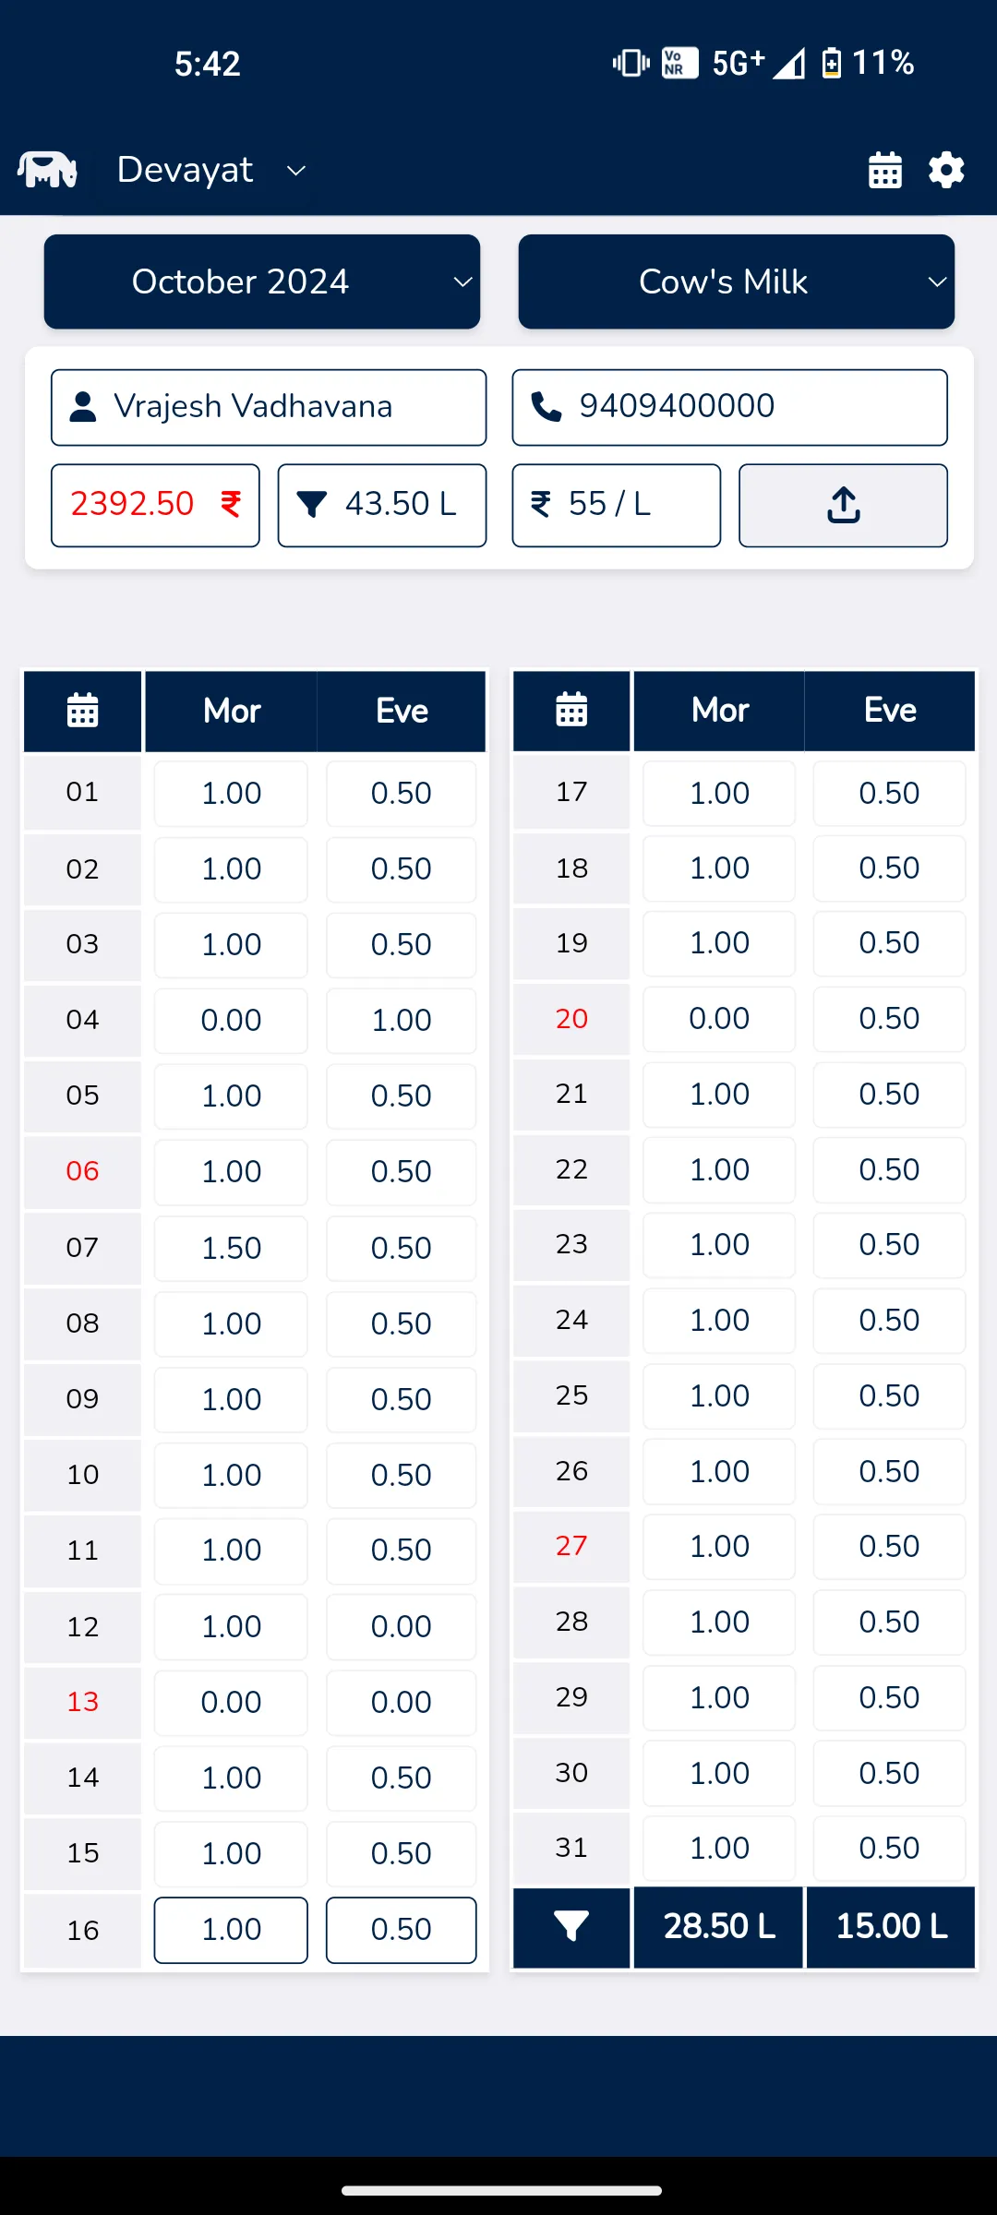997x2215 pixels.
Task: Select the morning entry for day 13
Action: pyautogui.click(x=231, y=1703)
